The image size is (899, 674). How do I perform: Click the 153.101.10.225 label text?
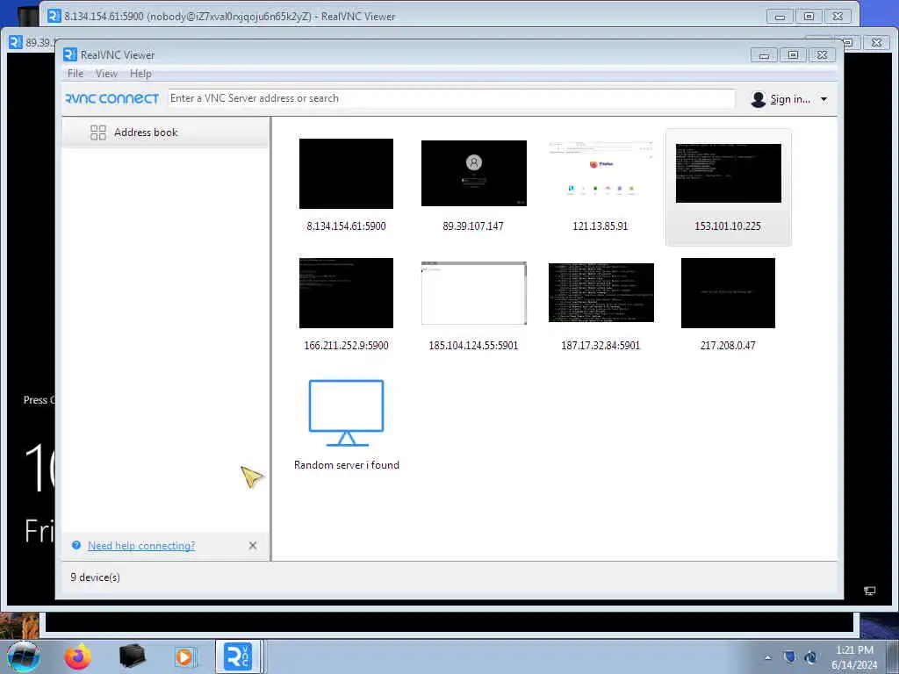tap(728, 226)
